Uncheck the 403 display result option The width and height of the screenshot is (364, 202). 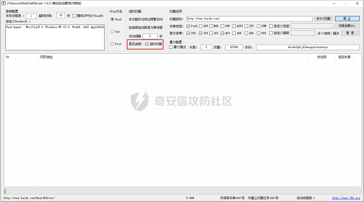(x=222, y=33)
